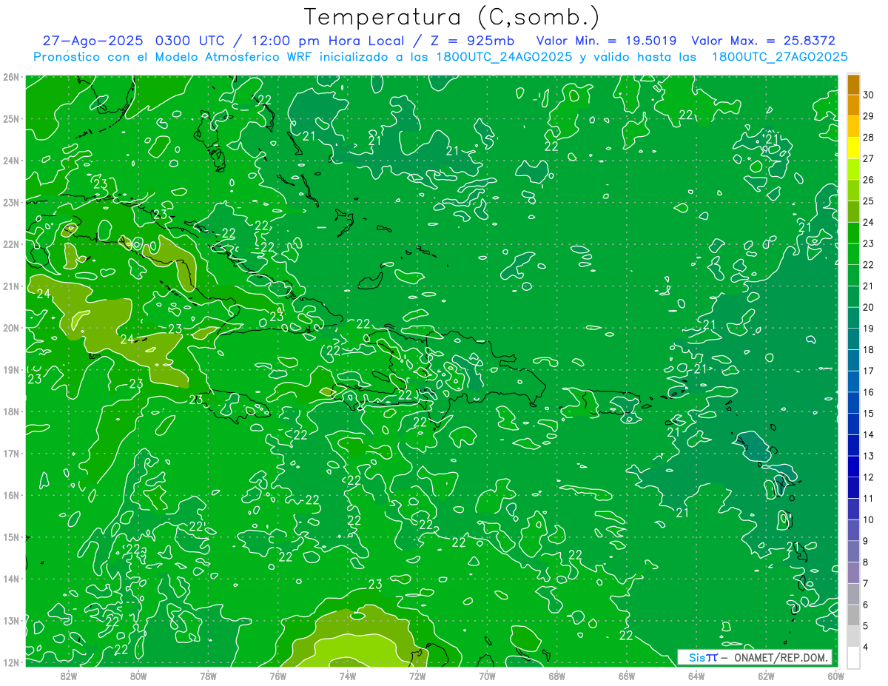Click the 19N latitude axis label
Viewport: 888px width, 686px height.
click(x=11, y=369)
